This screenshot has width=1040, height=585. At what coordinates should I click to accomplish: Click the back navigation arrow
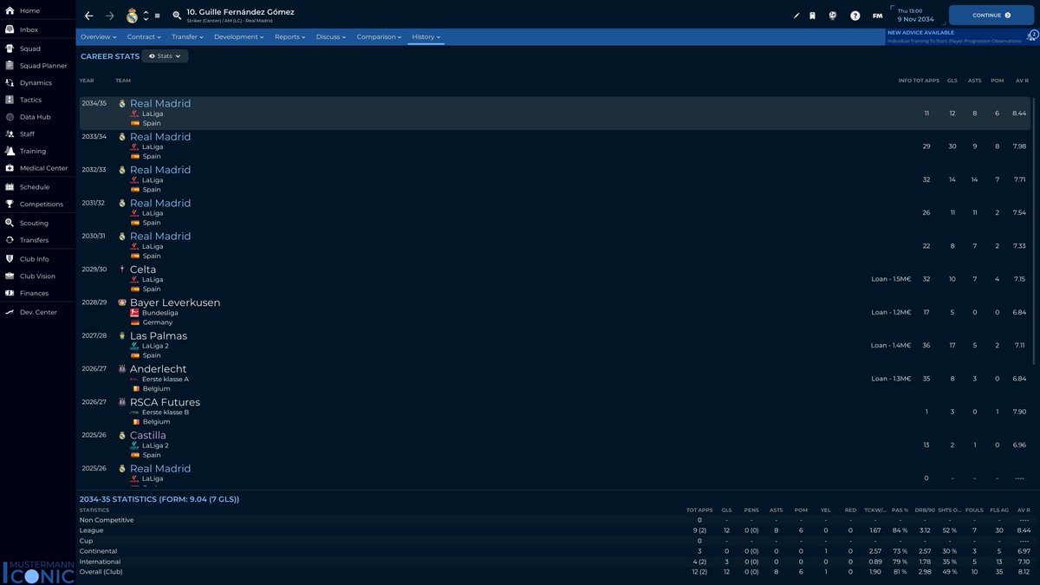[87, 15]
